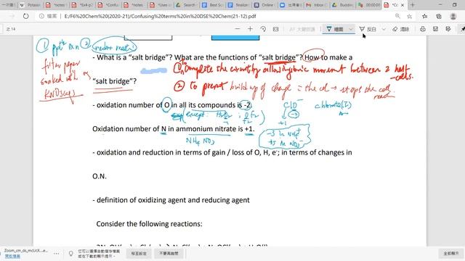The image size is (465, 261).
Task: Switch to the Uses PDF tab
Action: coord(160,5)
